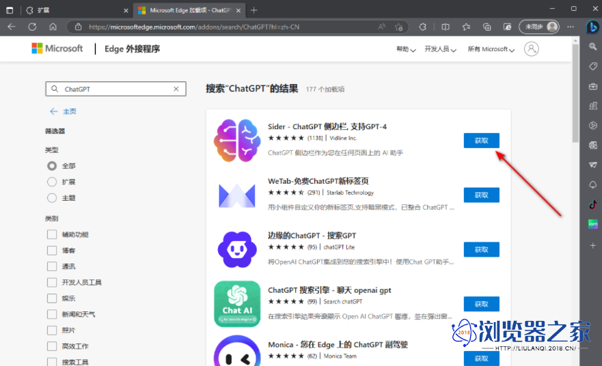The width and height of the screenshot is (602, 366).
Task: Check the 辅助功能 category checkbox
Action: 52,234
